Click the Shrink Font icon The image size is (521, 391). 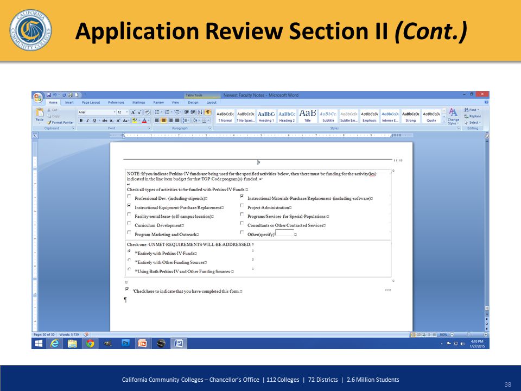point(139,112)
